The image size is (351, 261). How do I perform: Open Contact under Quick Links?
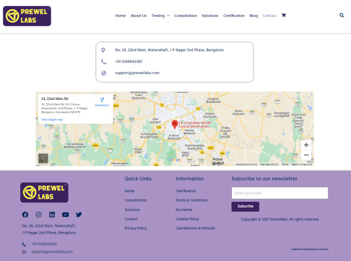(131, 219)
